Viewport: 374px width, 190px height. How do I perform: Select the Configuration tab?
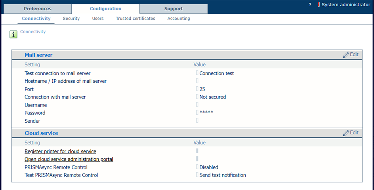pyautogui.click(x=105, y=9)
